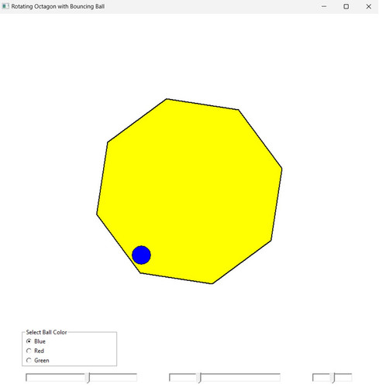Viewport: 379px width, 387px height.
Task: Minimize the Rotating Octagon window
Action: (x=324, y=6)
